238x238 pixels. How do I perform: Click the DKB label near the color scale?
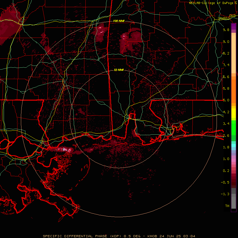click(x=232, y=16)
